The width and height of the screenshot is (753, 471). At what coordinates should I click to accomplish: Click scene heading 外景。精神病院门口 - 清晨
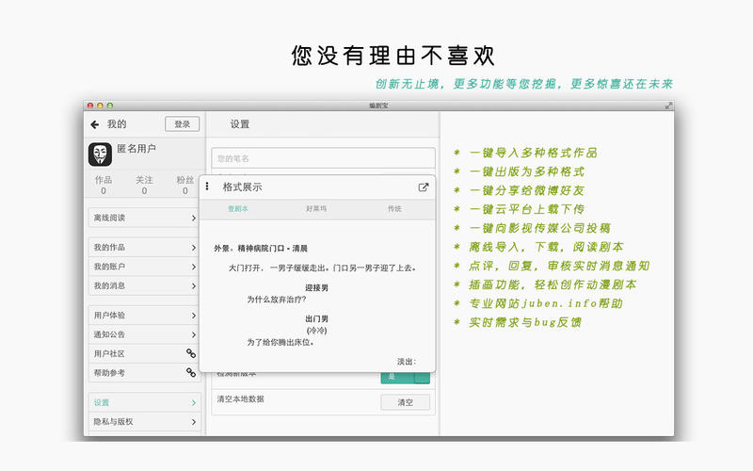pos(261,249)
